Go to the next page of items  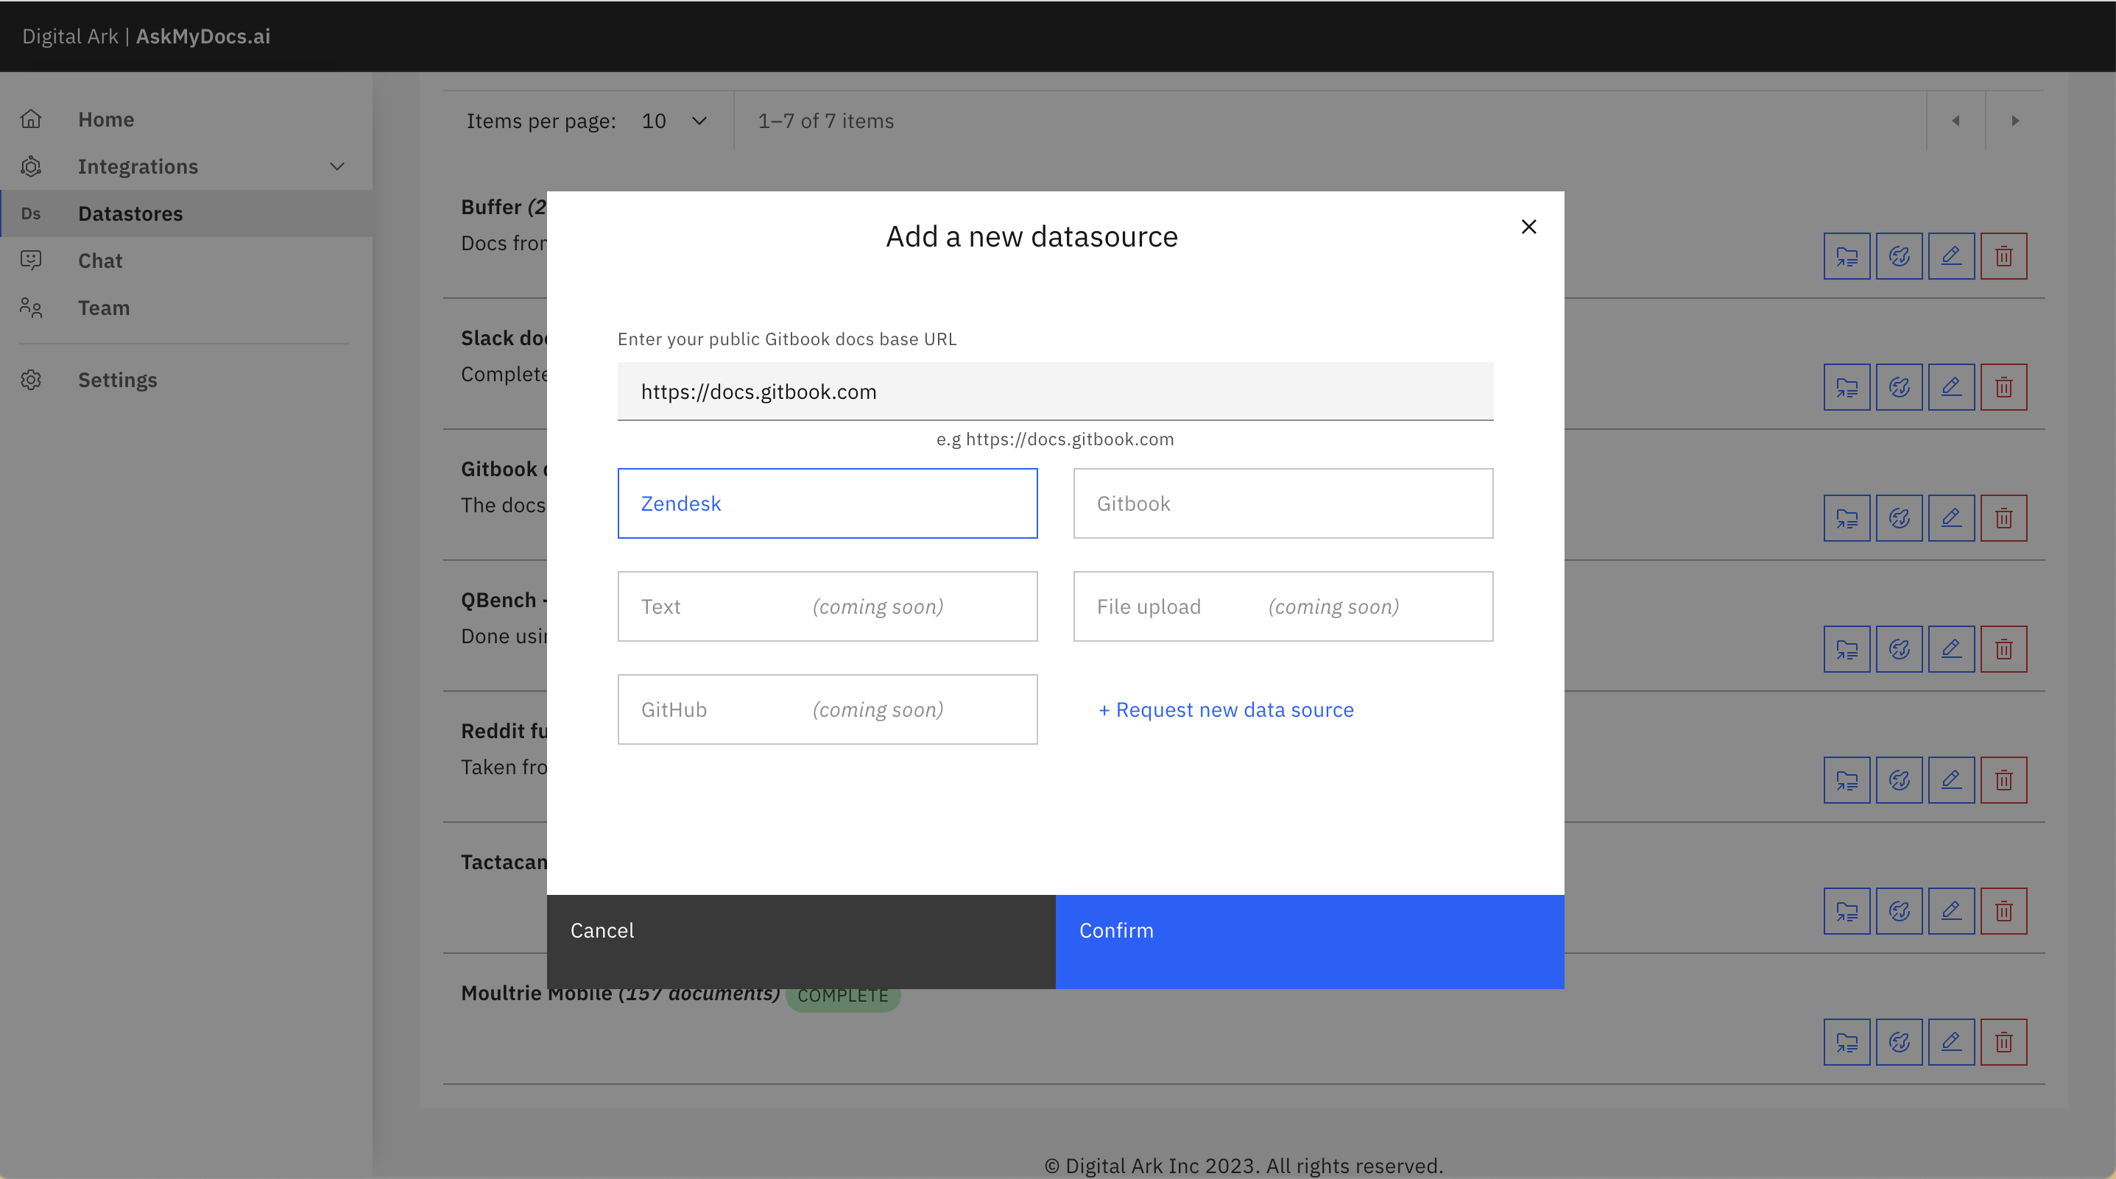tap(2015, 121)
